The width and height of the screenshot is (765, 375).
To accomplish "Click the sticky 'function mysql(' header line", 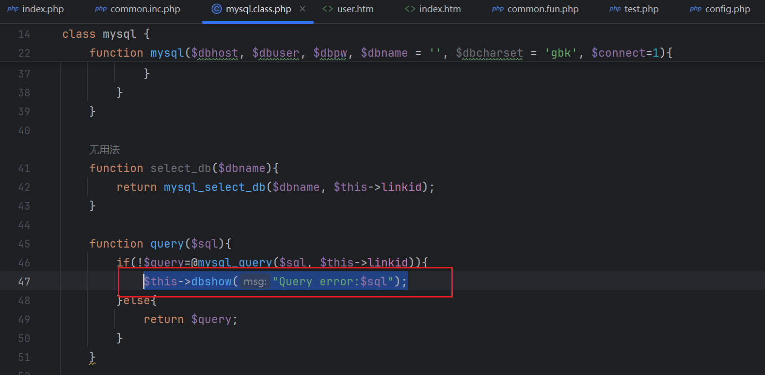I will click(x=381, y=53).
